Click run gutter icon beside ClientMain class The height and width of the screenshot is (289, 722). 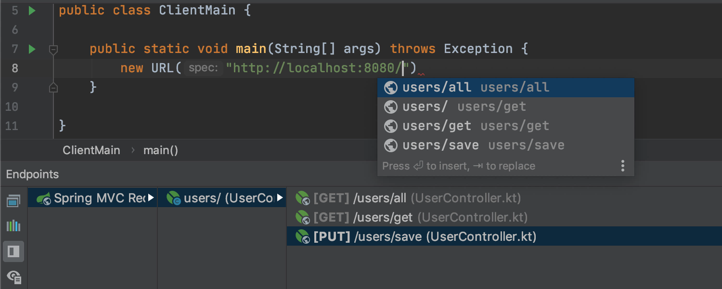32,11
